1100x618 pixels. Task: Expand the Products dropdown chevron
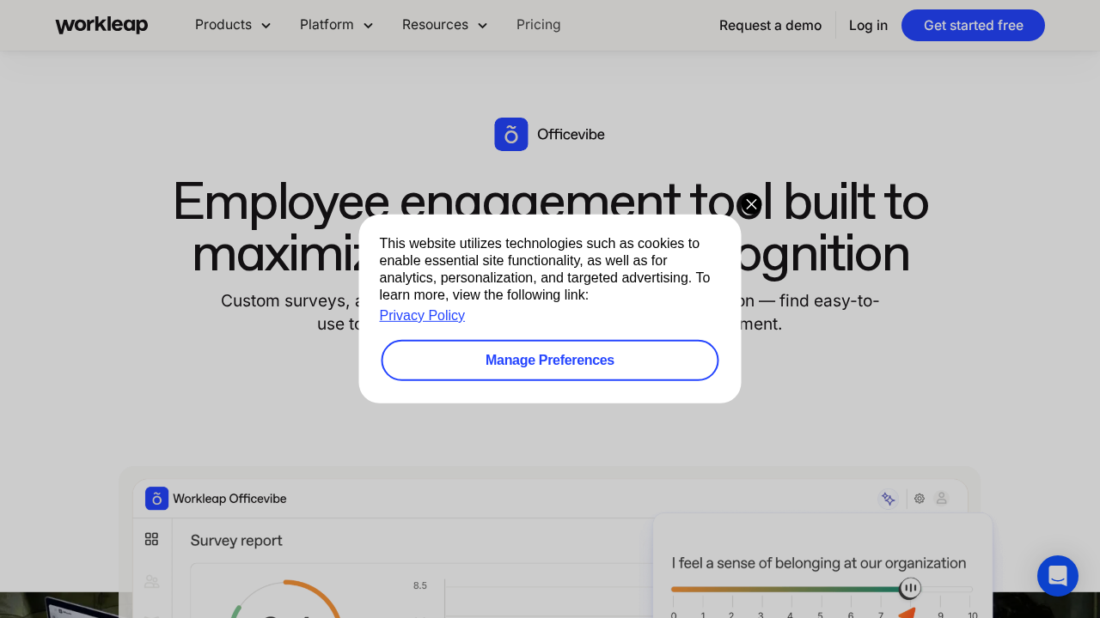pyautogui.click(x=266, y=26)
